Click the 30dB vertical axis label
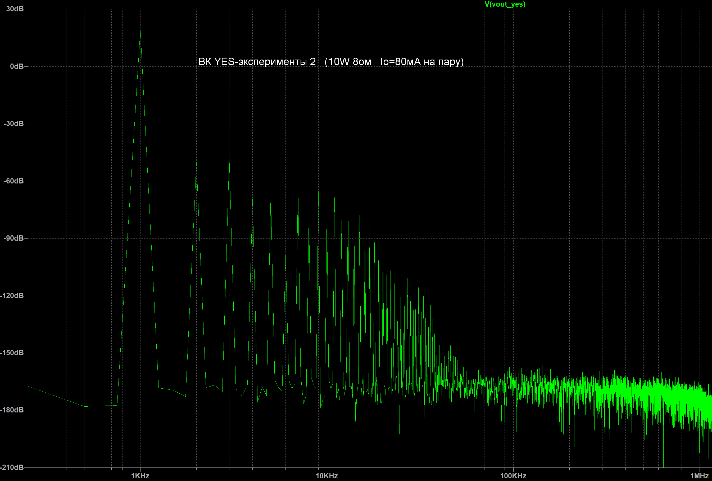712x481 pixels. (x=15, y=9)
